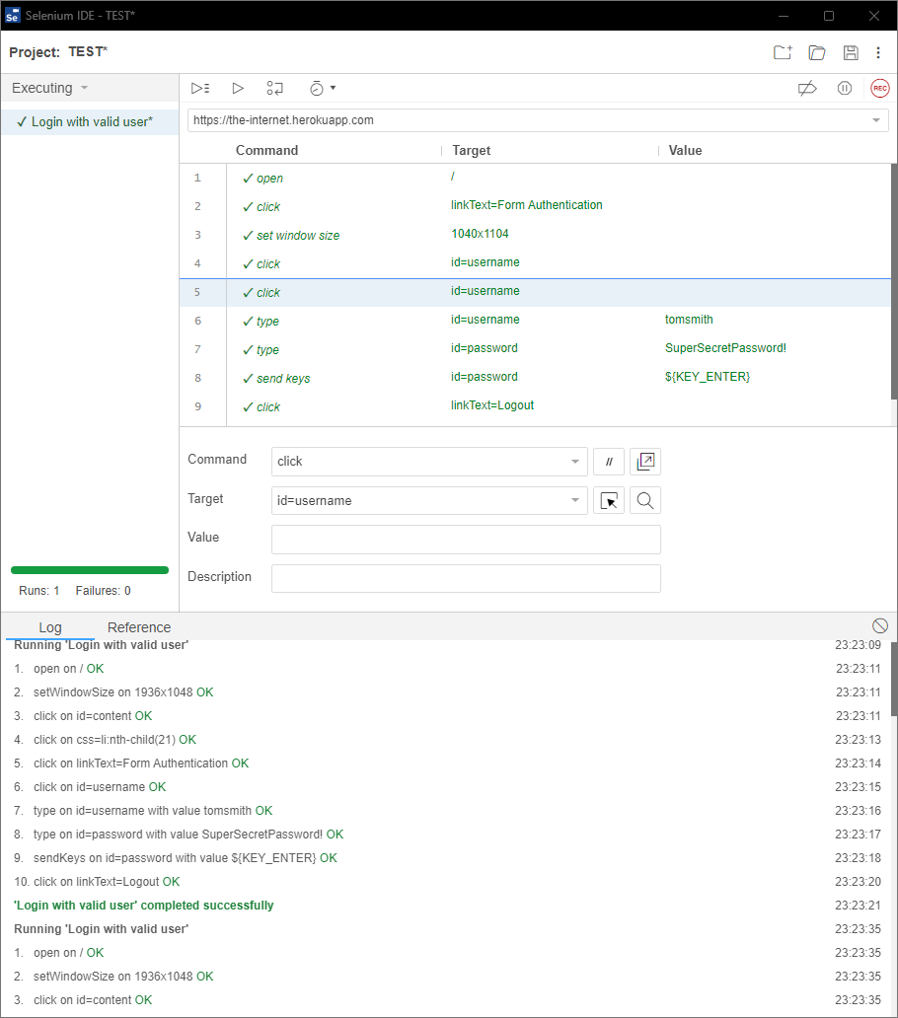Start recording with the REC button

pyautogui.click(x=880, y=89)
